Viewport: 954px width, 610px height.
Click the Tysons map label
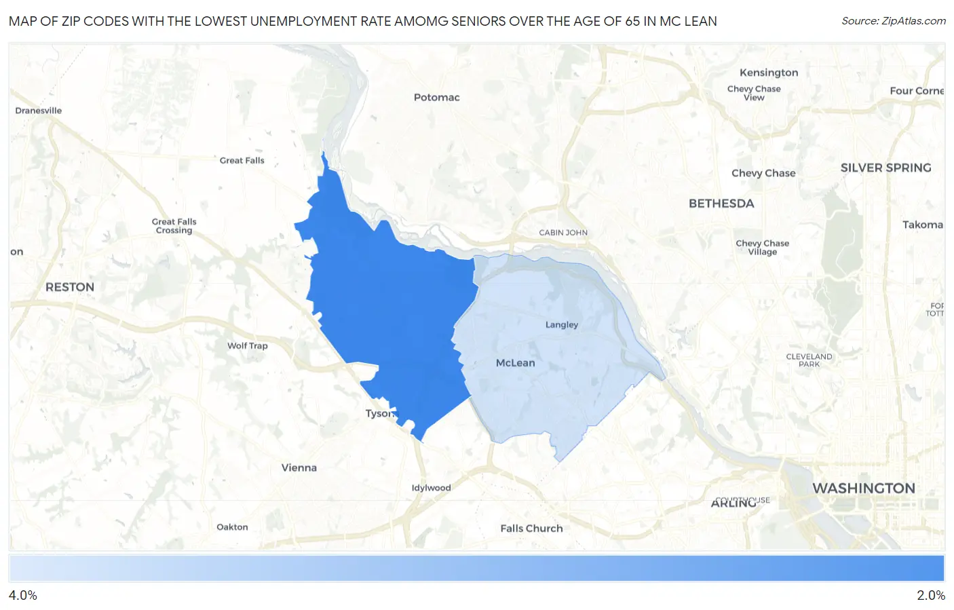coord(380,413)
